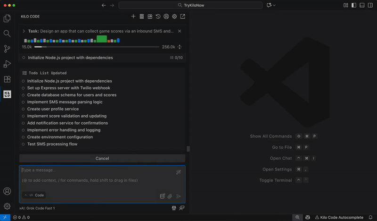Screen dimensions: 377x221
Task: Open Problems from errors and warnings indicator
Action: 21,217
